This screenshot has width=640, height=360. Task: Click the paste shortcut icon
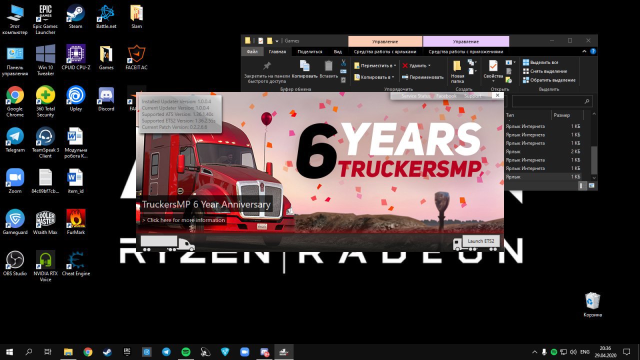[343, 79]
